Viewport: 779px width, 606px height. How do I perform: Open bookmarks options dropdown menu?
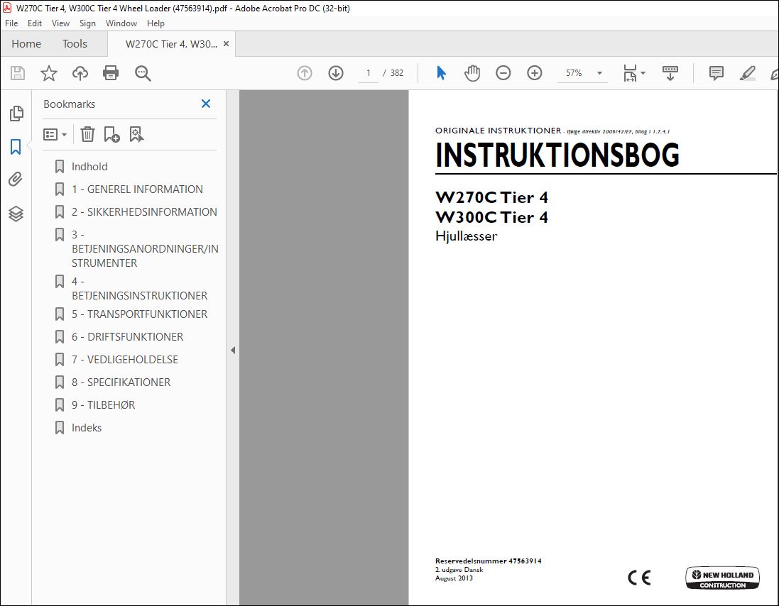pos(55,134)
